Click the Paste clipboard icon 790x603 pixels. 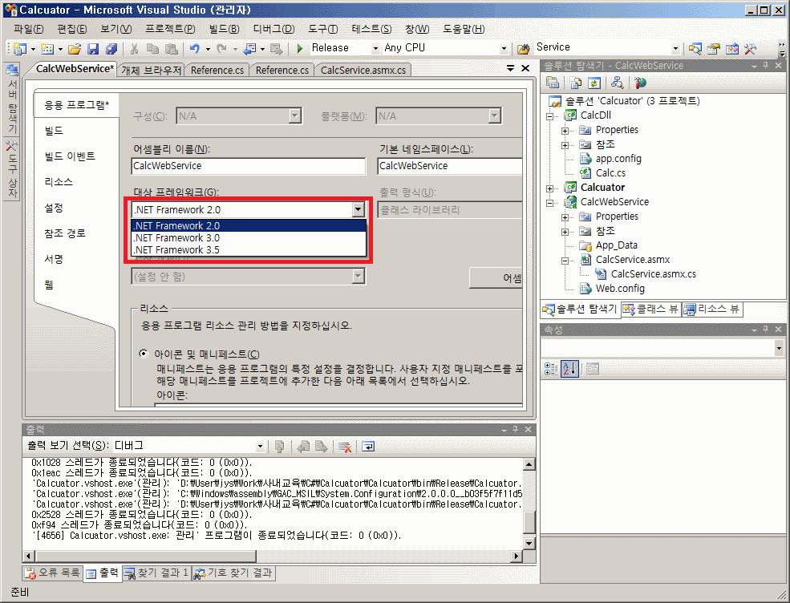click(172, 48)
